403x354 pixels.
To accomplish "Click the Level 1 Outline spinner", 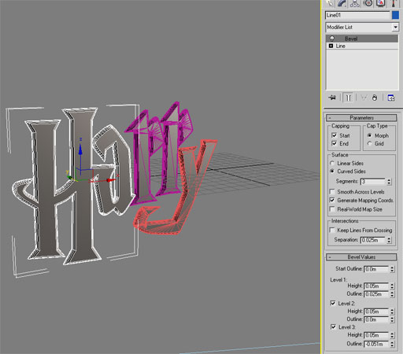I will pos(392,294).
